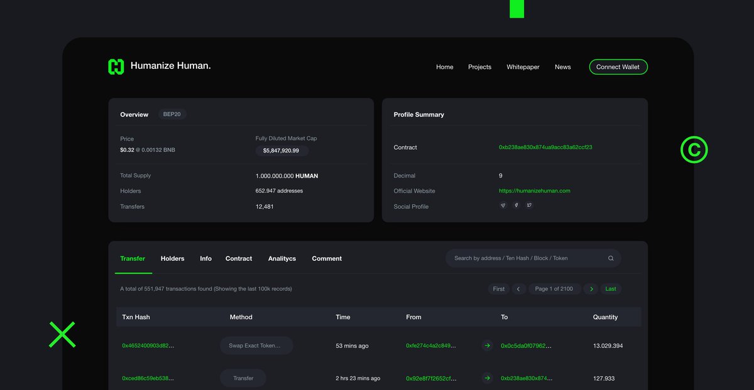Viewport: 754px width, 390px height.
Task: Click the search magnifier icon
Action: 611,258
